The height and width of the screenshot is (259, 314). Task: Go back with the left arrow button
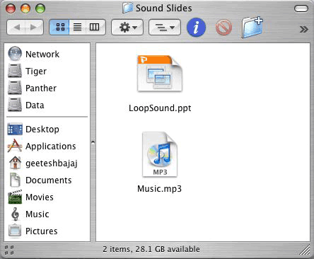(x=16, y=28)
